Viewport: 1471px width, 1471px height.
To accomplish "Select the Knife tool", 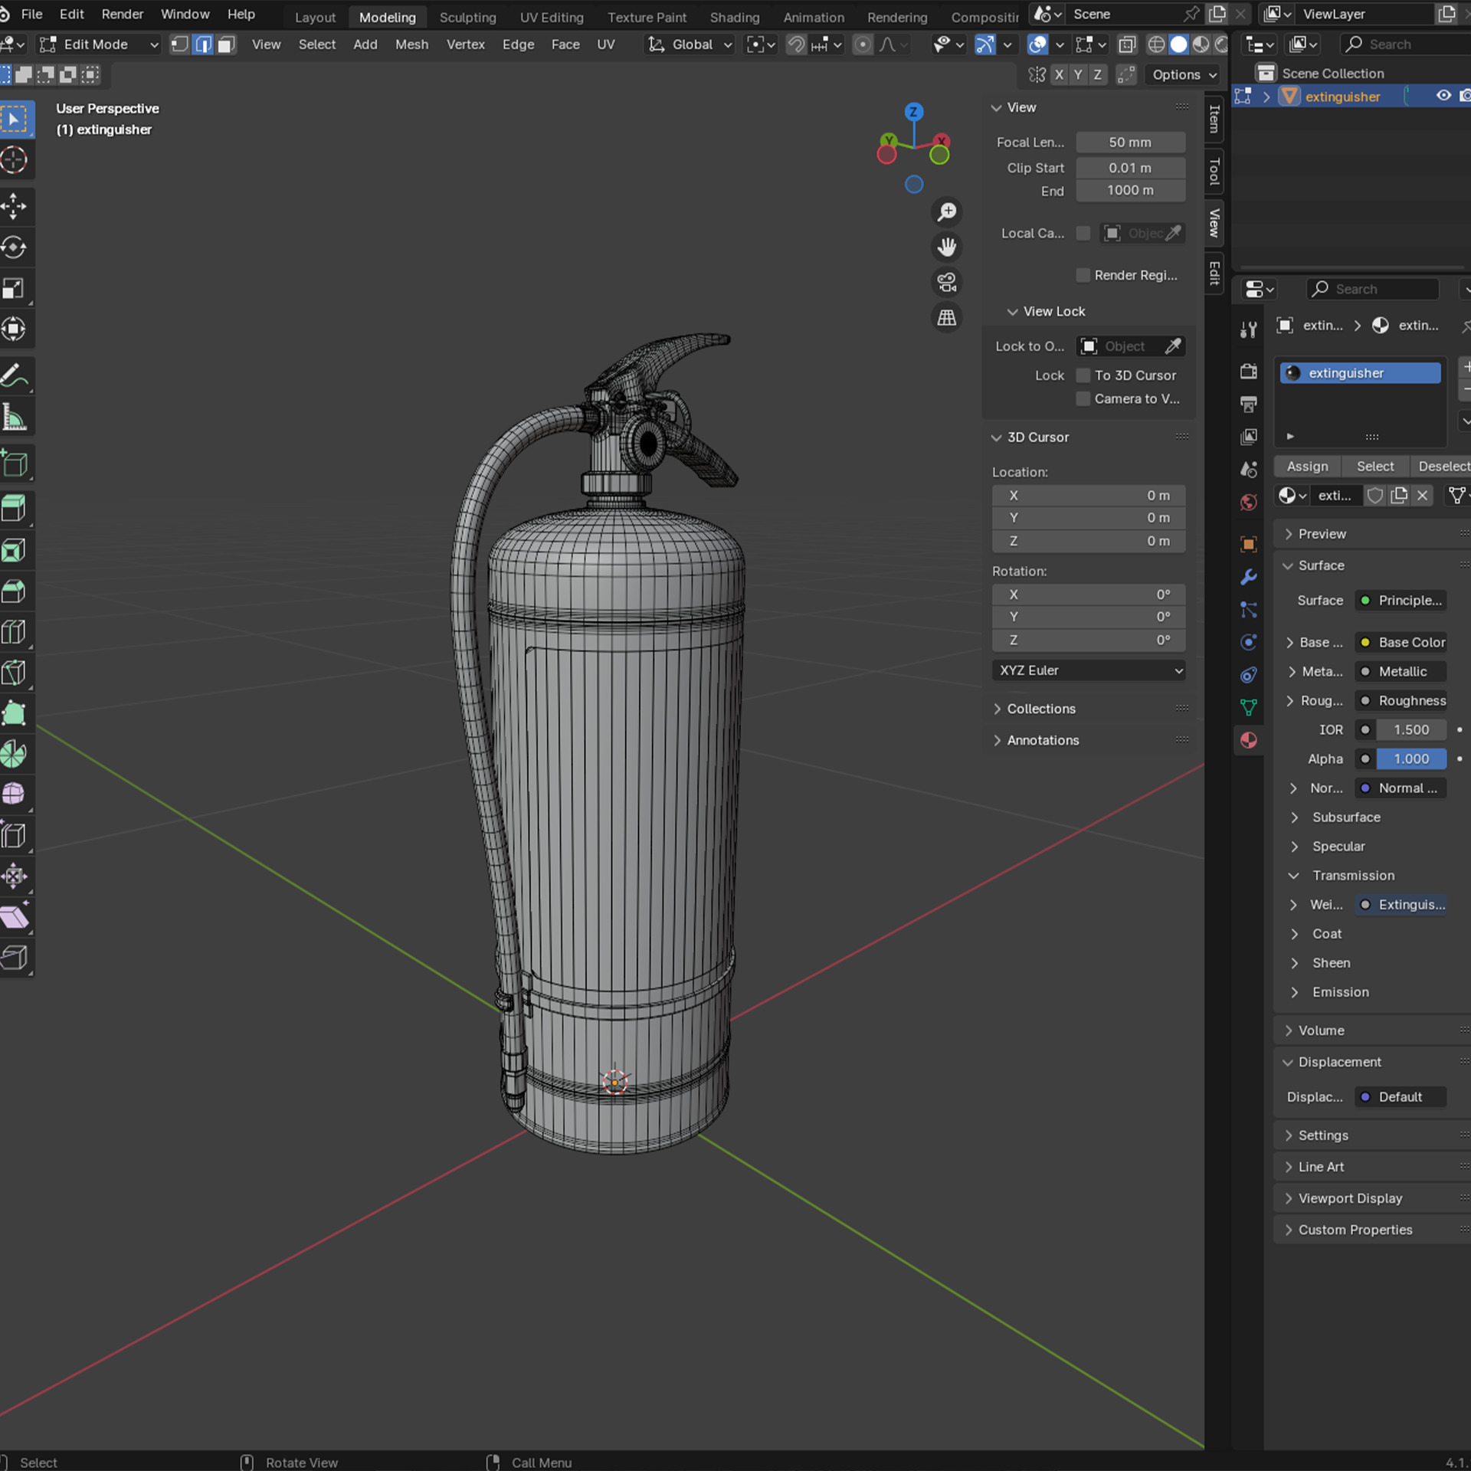I will pyautogui.click(x=15, y=673).
